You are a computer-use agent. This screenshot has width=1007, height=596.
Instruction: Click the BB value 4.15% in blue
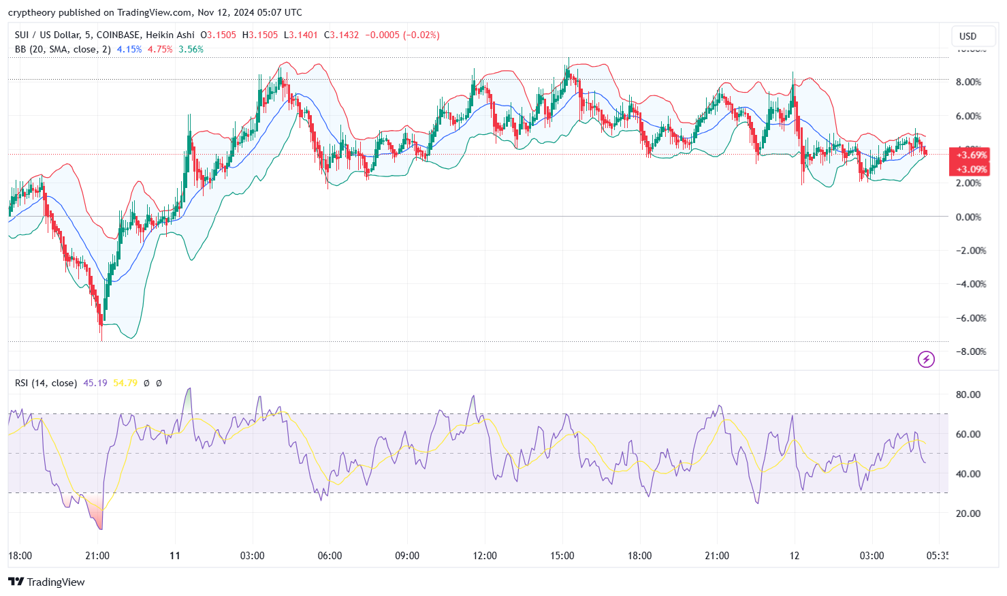coord(129,49)
